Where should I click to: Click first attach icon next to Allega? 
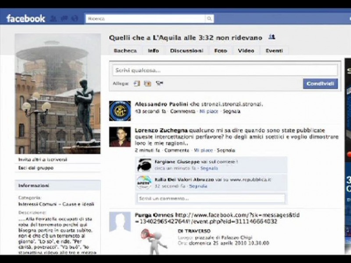[136, 83]
